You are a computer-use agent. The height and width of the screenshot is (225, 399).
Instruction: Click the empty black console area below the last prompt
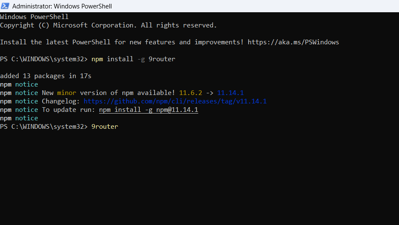point(199,178)
